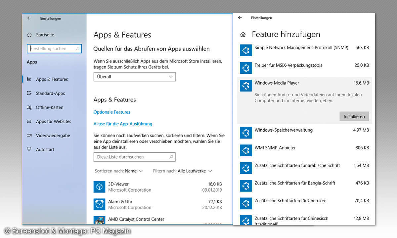Open Standard-Apps settings page
The image size is (397, 238).
tap(50, 93)
